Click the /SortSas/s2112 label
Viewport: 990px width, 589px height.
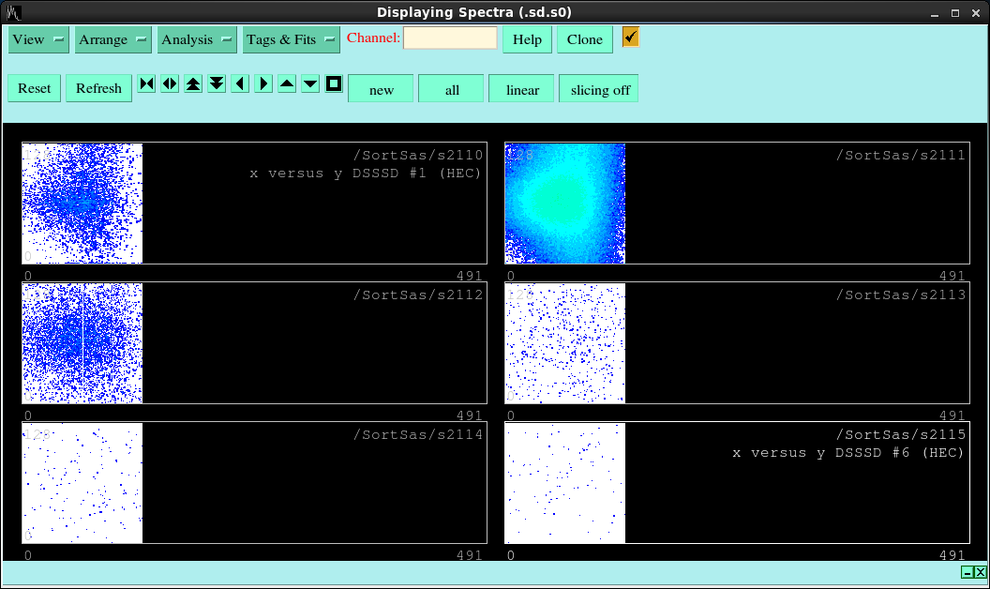tap(418, 294)
